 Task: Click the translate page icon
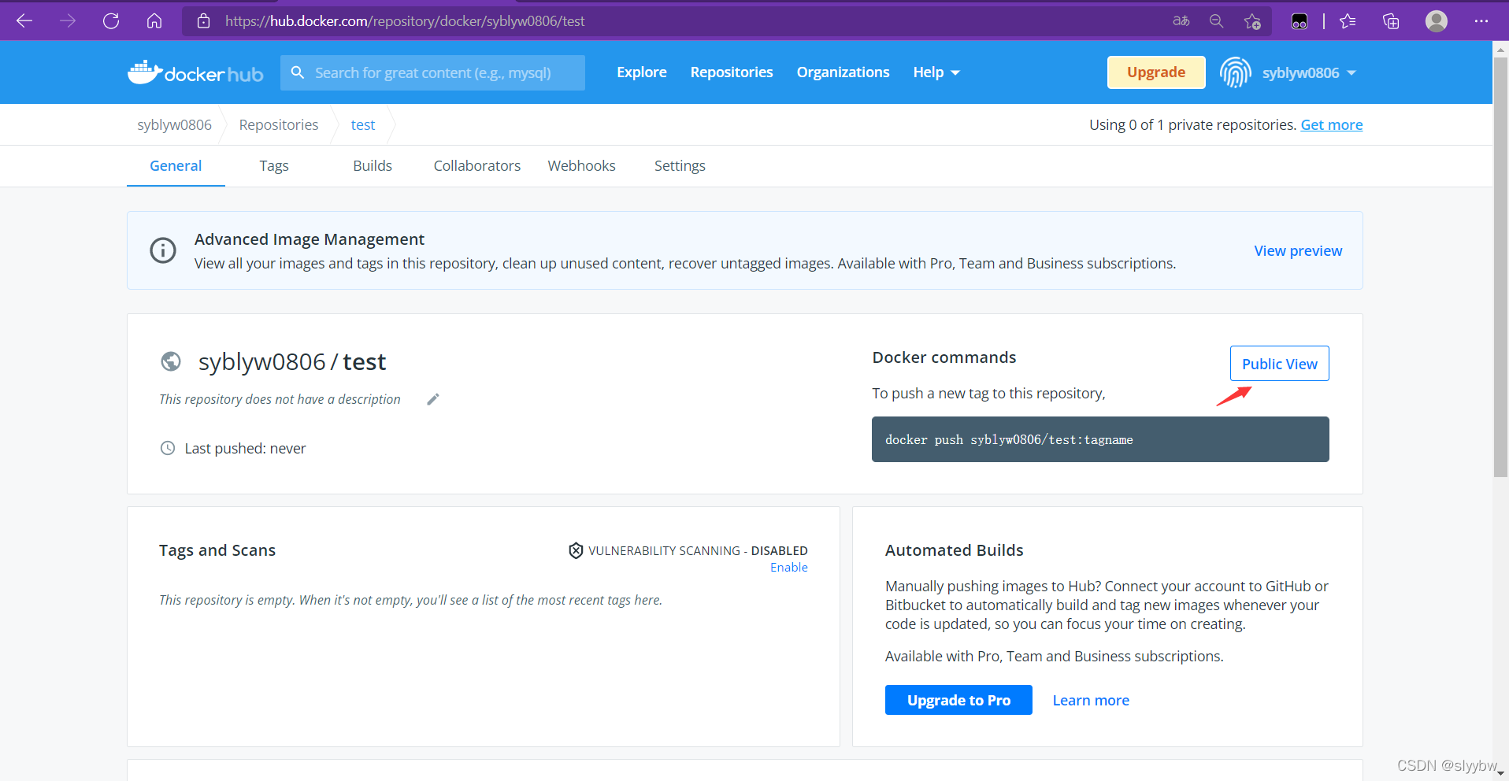pos(1181,21)
